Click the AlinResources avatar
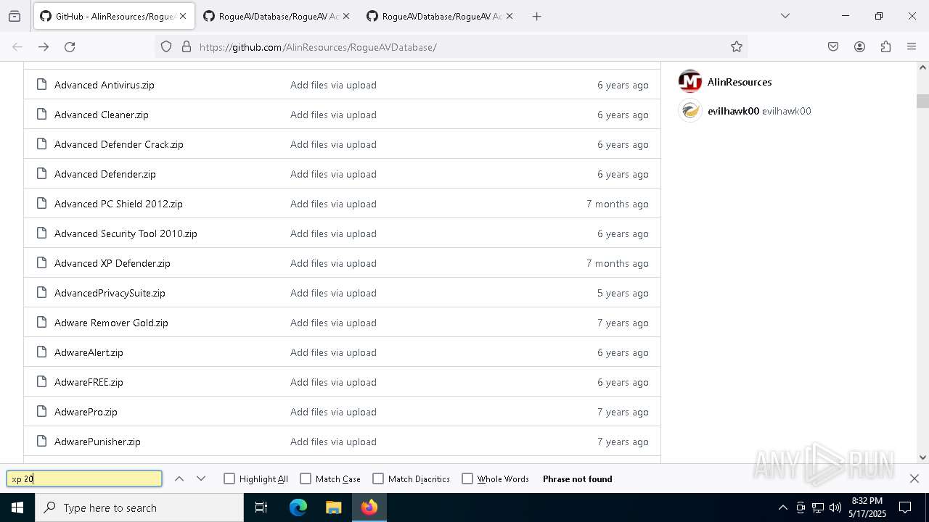The height and width of the screenshot is (522, 929). point(690,81)
